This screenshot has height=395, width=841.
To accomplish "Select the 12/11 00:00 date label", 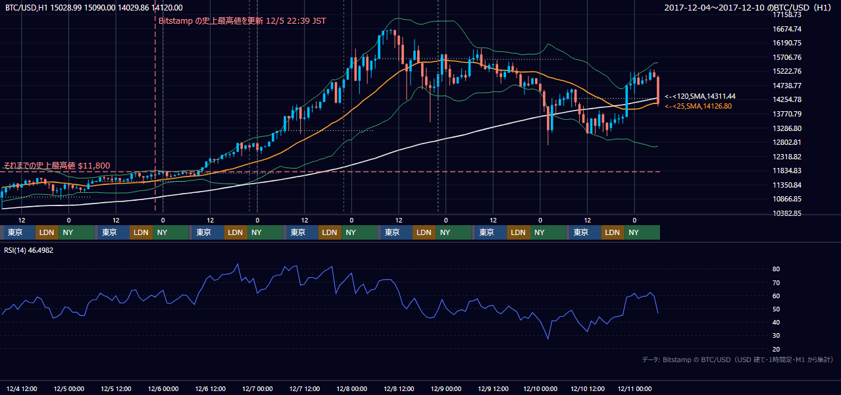I will 634,389.
